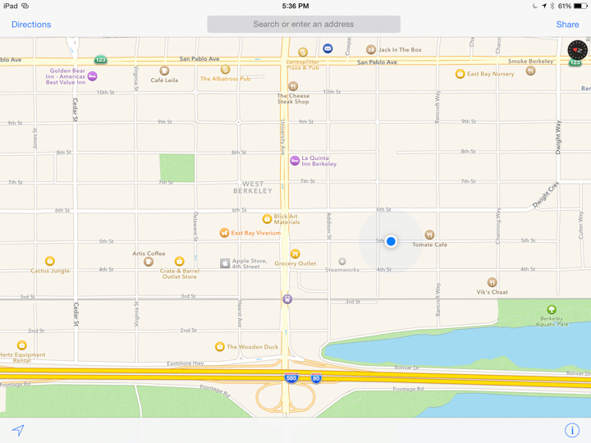Select Crate & Barrel Outlet pin
Viewport: 591px width, 443px height.
click(x=180, y=261)
